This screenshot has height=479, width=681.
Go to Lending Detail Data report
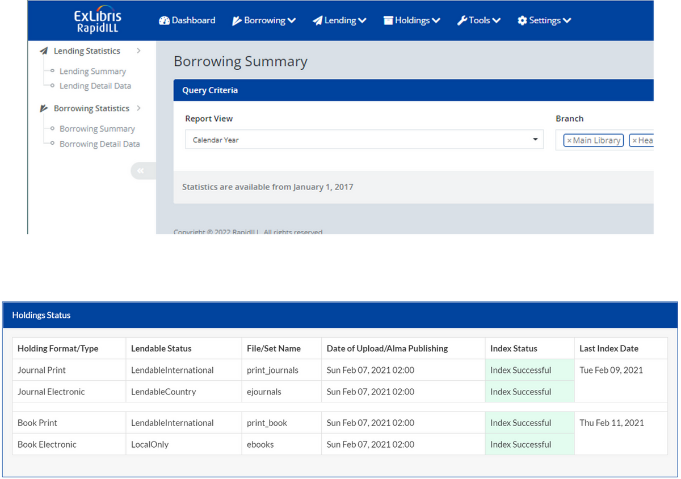[95, 86]
